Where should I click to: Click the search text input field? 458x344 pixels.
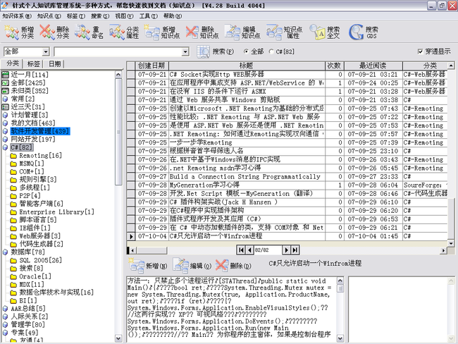118,52
